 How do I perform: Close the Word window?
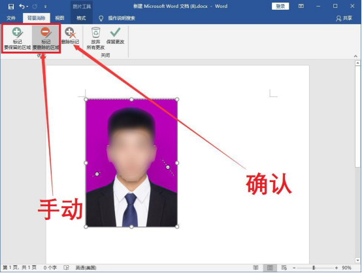tap(352, 7)
